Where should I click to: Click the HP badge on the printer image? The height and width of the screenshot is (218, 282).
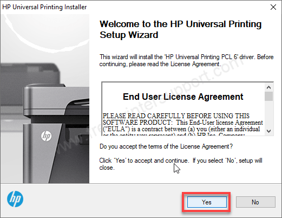pyautogui.click(x=47, y=136)
